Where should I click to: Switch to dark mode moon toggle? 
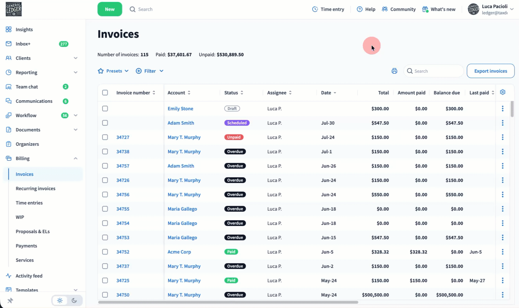click(x=74, y=300)
